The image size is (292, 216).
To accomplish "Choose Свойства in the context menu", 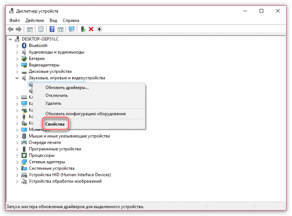I will (55, 124).
